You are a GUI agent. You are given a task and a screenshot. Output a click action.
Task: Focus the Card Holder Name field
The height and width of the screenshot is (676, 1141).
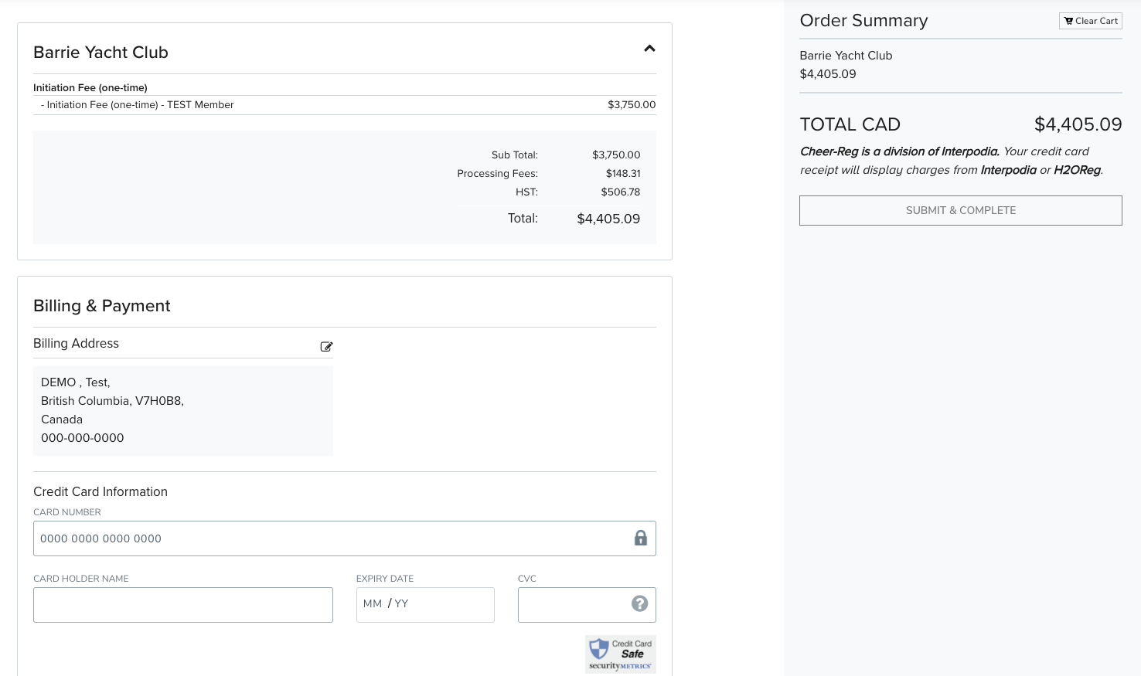pyautogui.click(x=183, y=605)
